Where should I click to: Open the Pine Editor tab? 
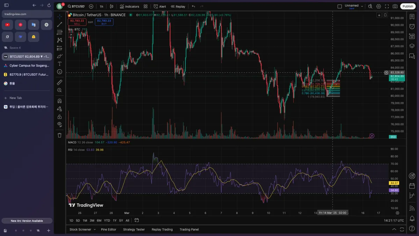(x=109, y=229)
